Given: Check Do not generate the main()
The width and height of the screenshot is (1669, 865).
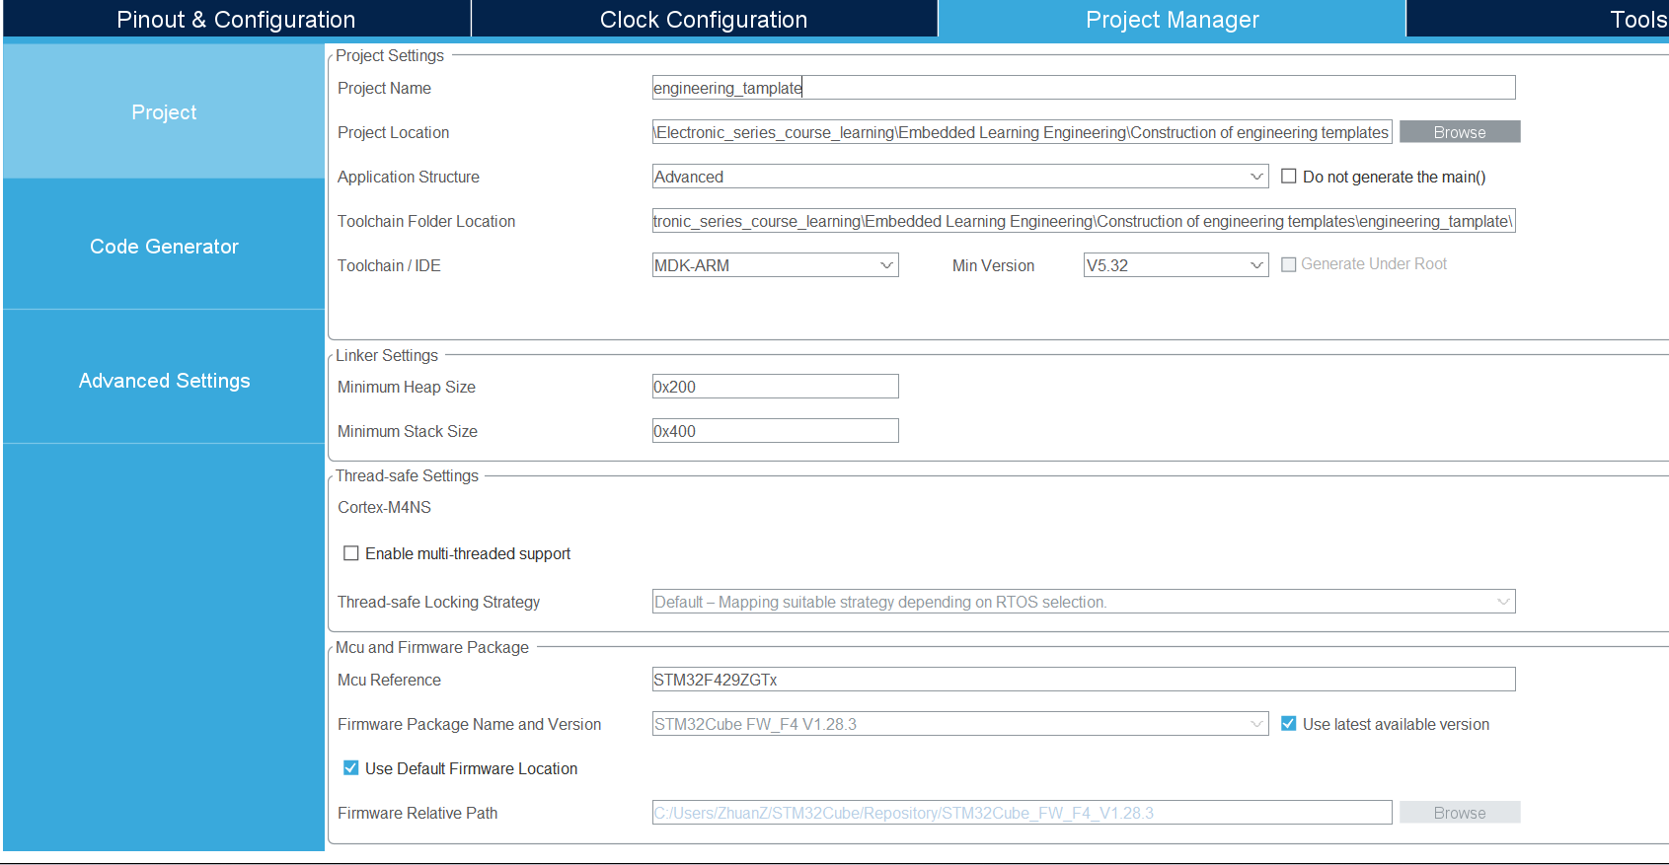Looking at the screenshot, I should click(1289, 177).
